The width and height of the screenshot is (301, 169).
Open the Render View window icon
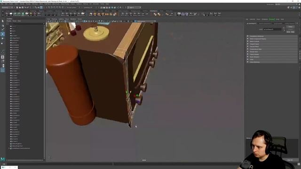(x=102, y=8)
